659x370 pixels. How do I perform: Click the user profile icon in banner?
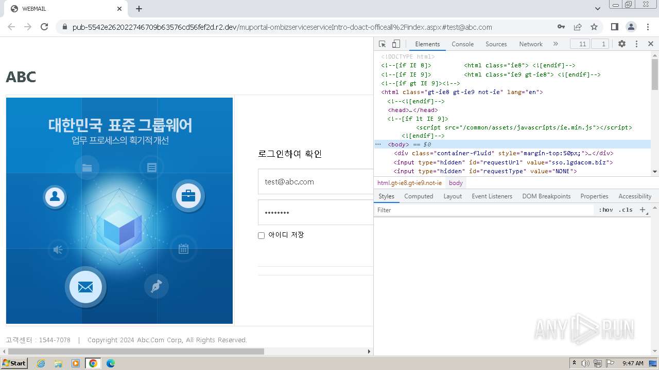(x=55, y=196)
